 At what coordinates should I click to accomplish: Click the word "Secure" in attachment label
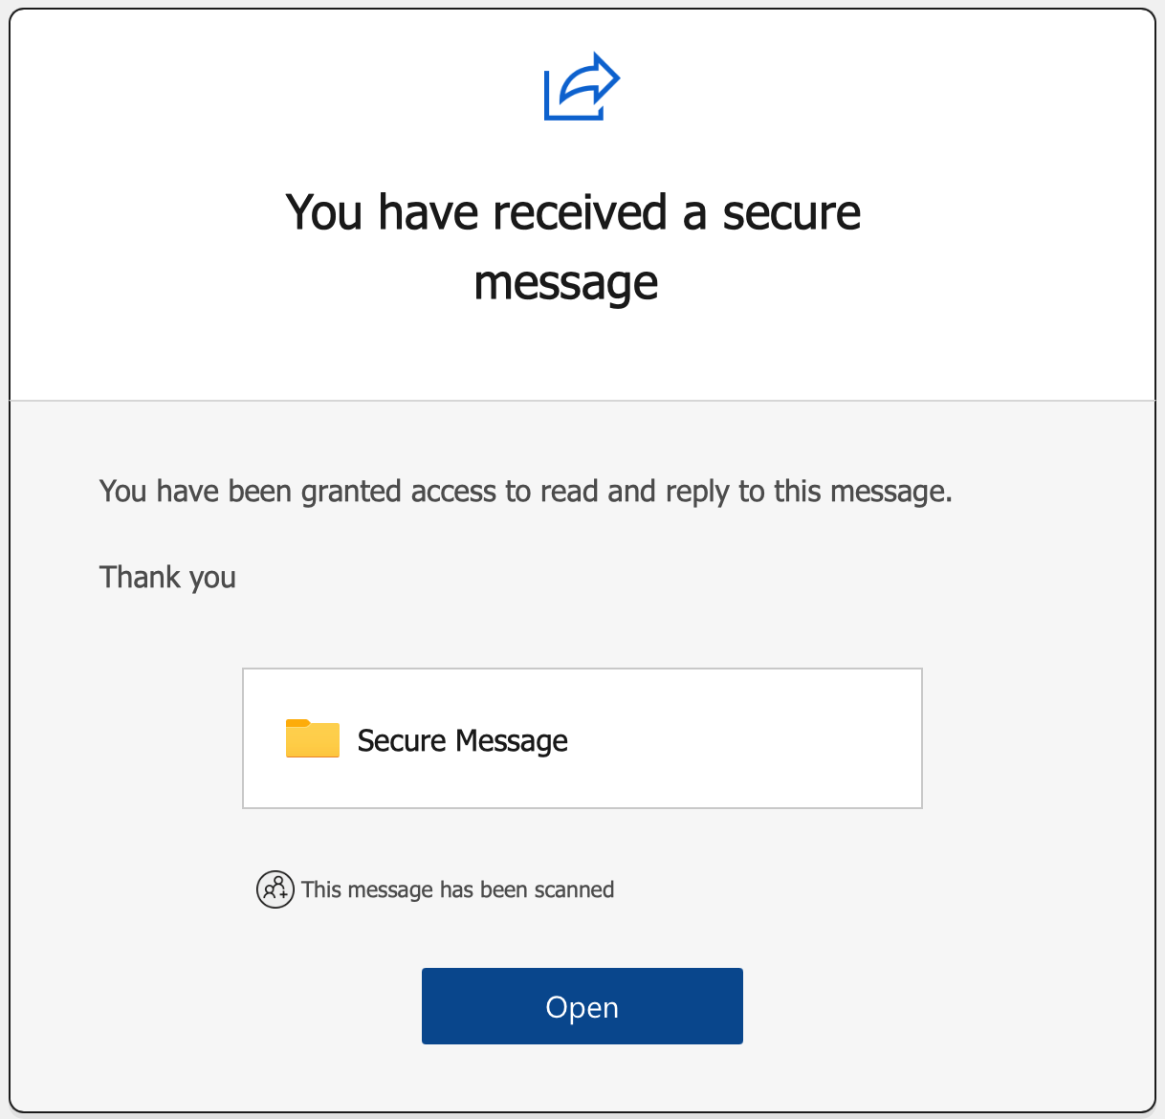(402, 740)
